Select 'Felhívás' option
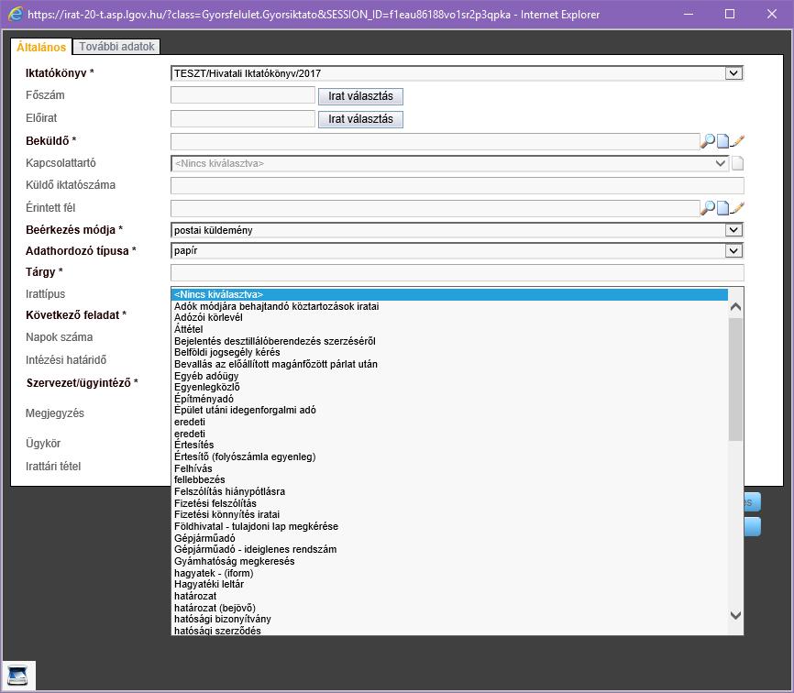Image resolution: width=794 pixels, height=693 pixels. pyautogui.click(x=449, y=468)
